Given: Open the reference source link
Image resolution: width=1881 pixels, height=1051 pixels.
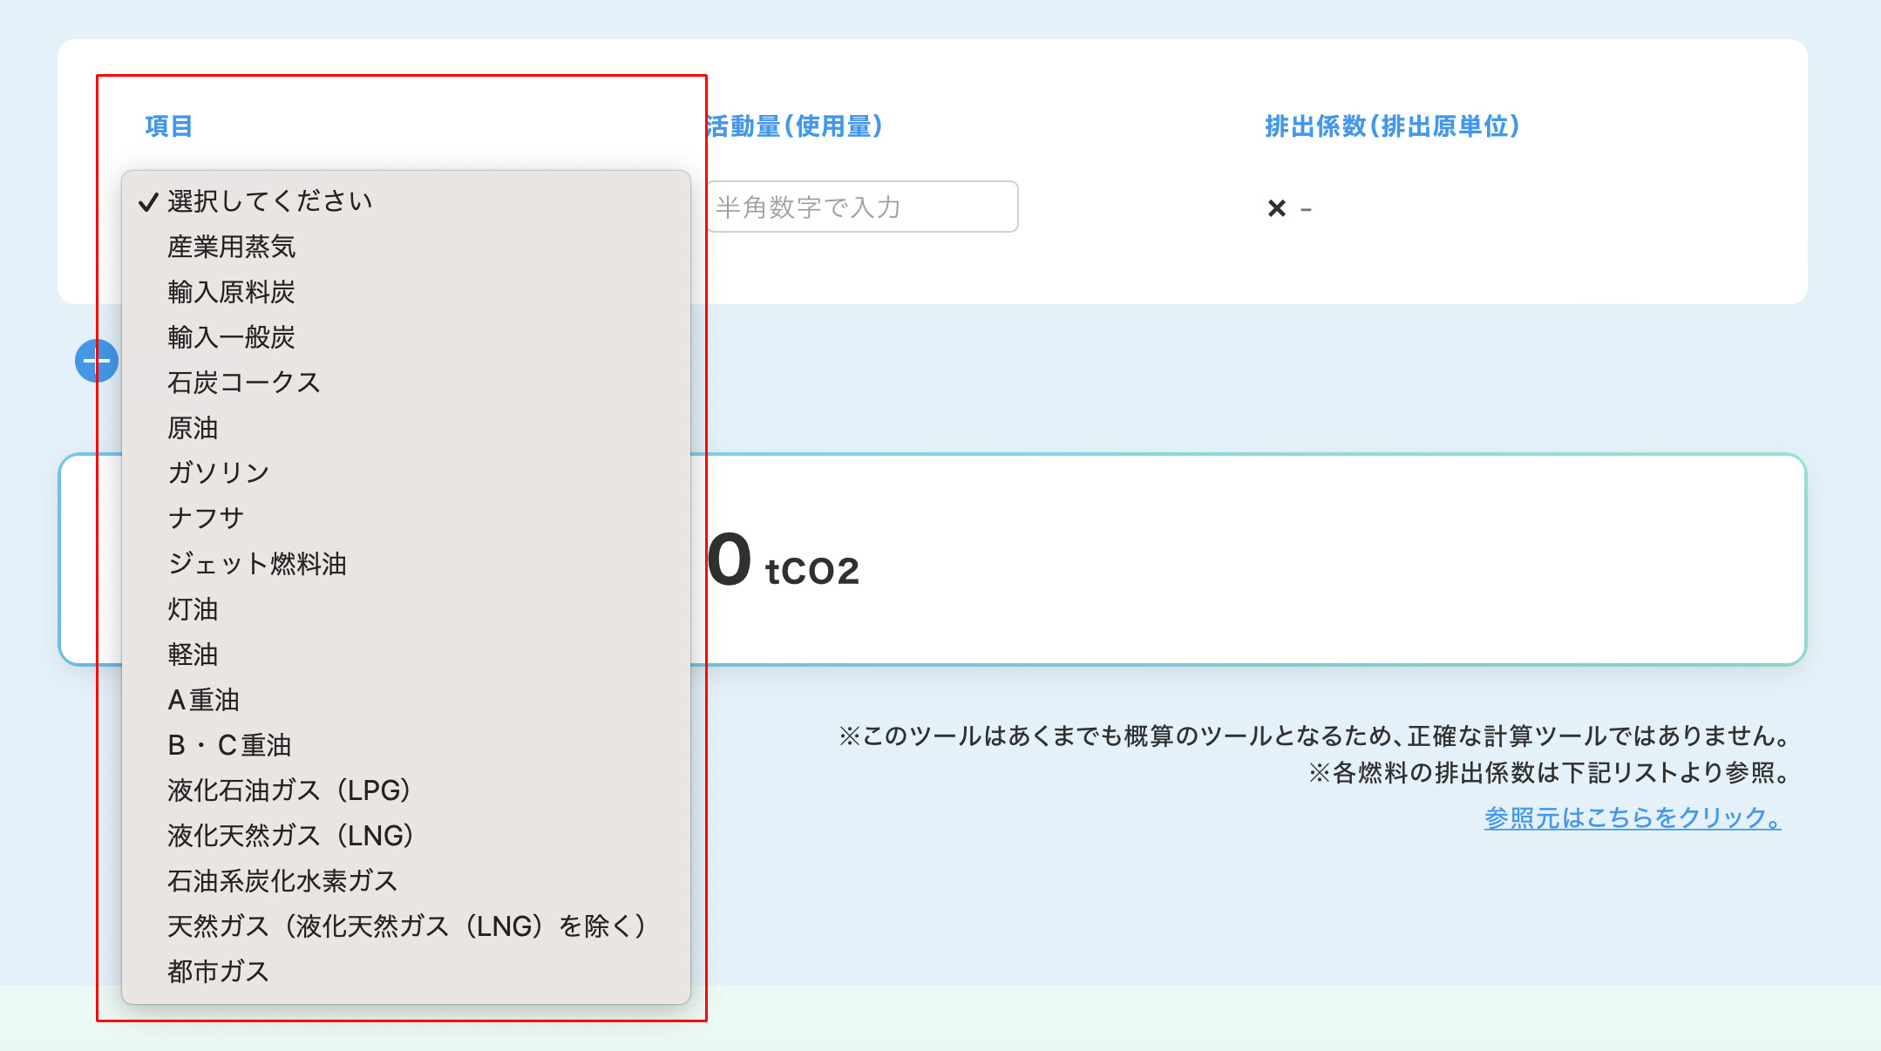Looking at the screenshot, I should click(1632, 817).
